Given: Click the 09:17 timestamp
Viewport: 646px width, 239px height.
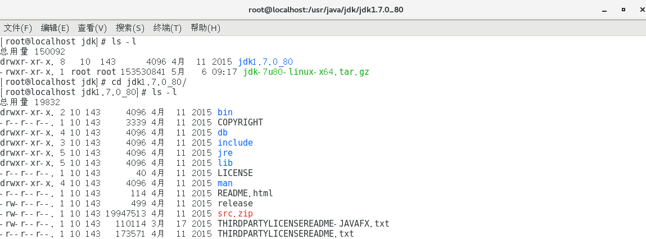Looking at the screenshot, I should pos(225,72).
